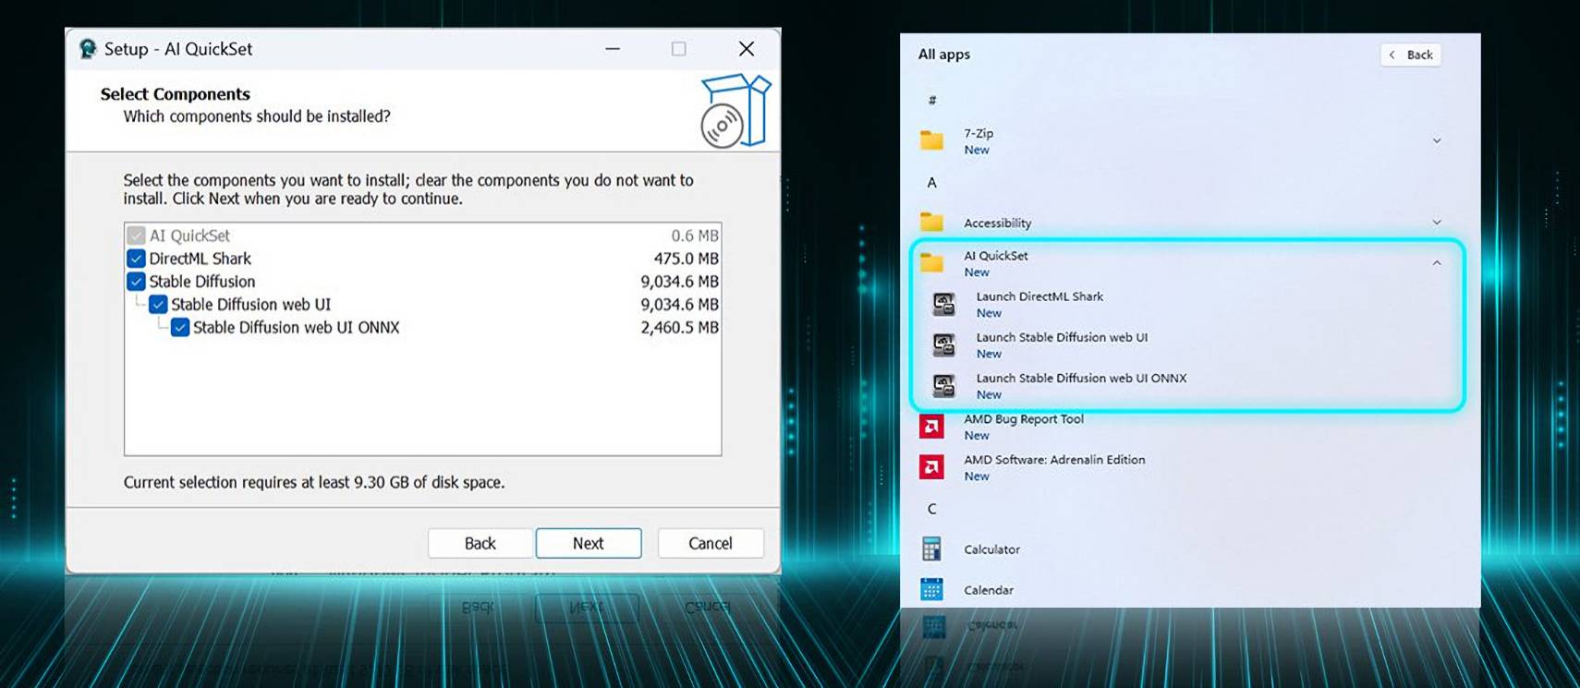Expand the 7-Zip folder chevron
This screenshot has height=688, width=1580.
1437,140
